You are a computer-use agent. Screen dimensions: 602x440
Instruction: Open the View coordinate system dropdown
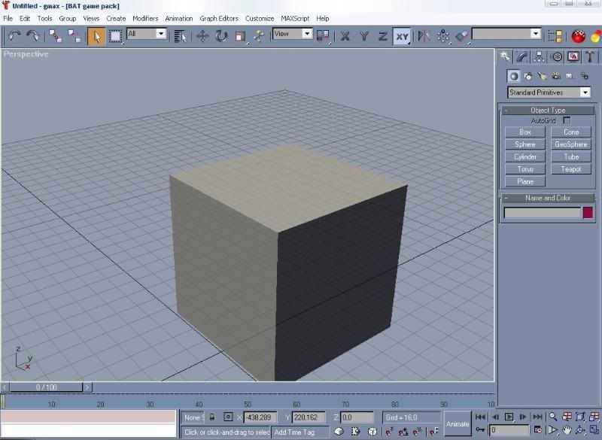292,34
